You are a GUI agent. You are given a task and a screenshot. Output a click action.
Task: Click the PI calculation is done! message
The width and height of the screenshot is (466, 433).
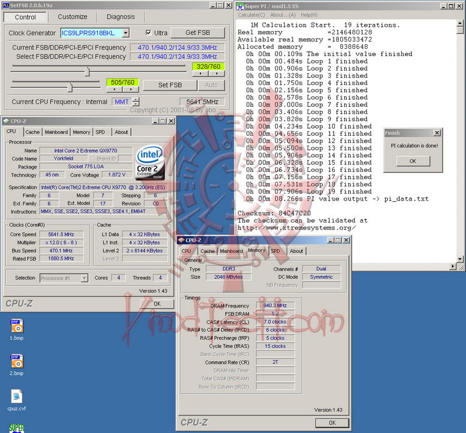click(x=414, y=146)
